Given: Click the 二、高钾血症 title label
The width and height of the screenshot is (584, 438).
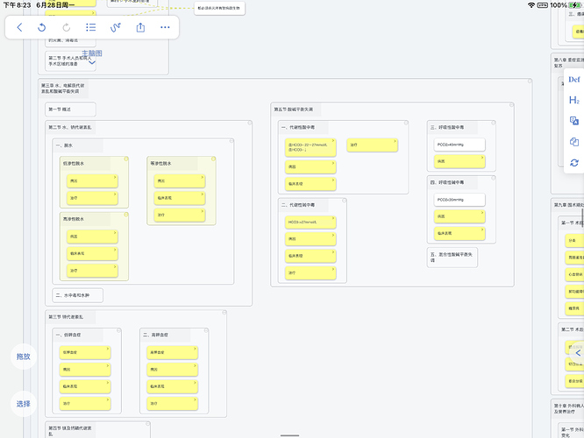Looking at the screenshot, I should [x=156, y=335].
